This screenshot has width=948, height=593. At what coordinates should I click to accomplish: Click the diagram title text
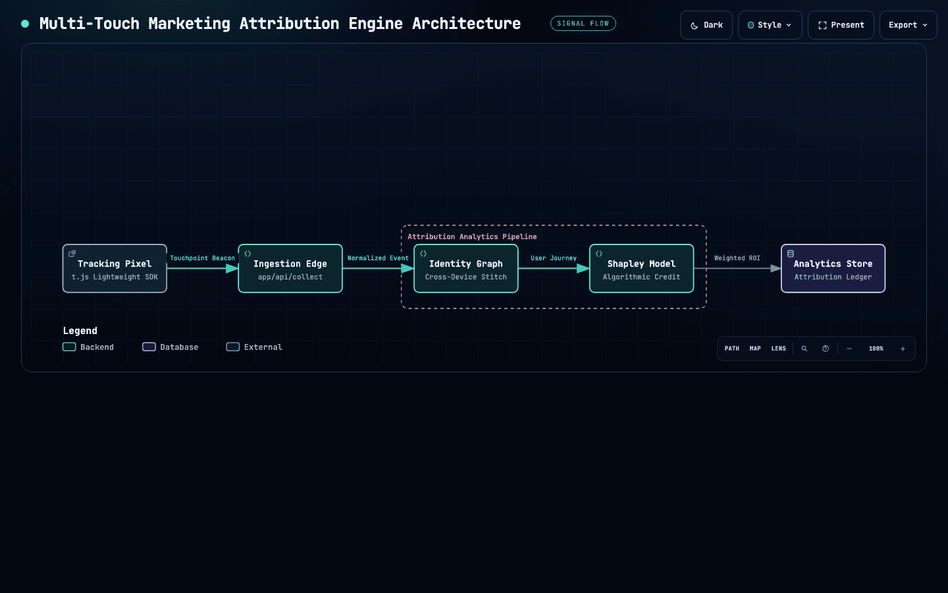point(280,24)
